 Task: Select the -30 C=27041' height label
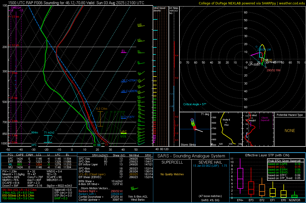point(129,80)
